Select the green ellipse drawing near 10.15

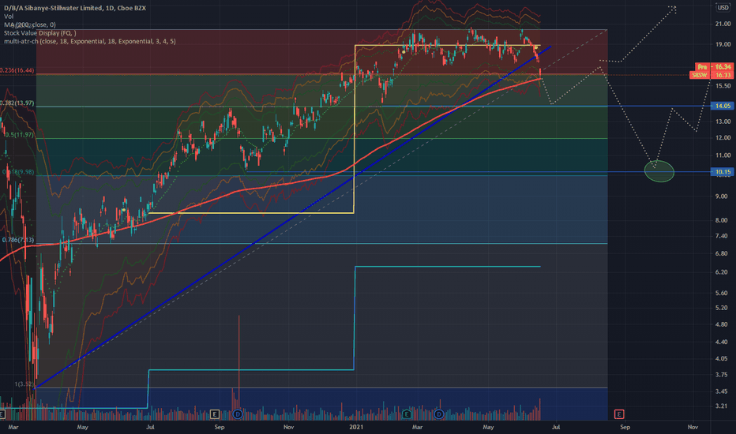(659, 170)
